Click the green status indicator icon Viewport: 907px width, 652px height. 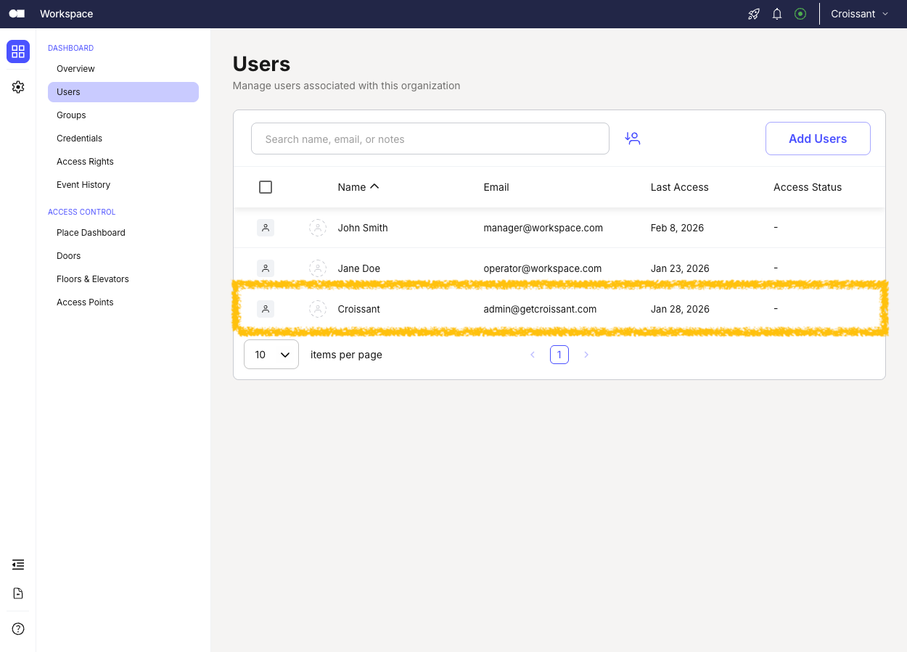pyautogui.click(x=800, y=14)
